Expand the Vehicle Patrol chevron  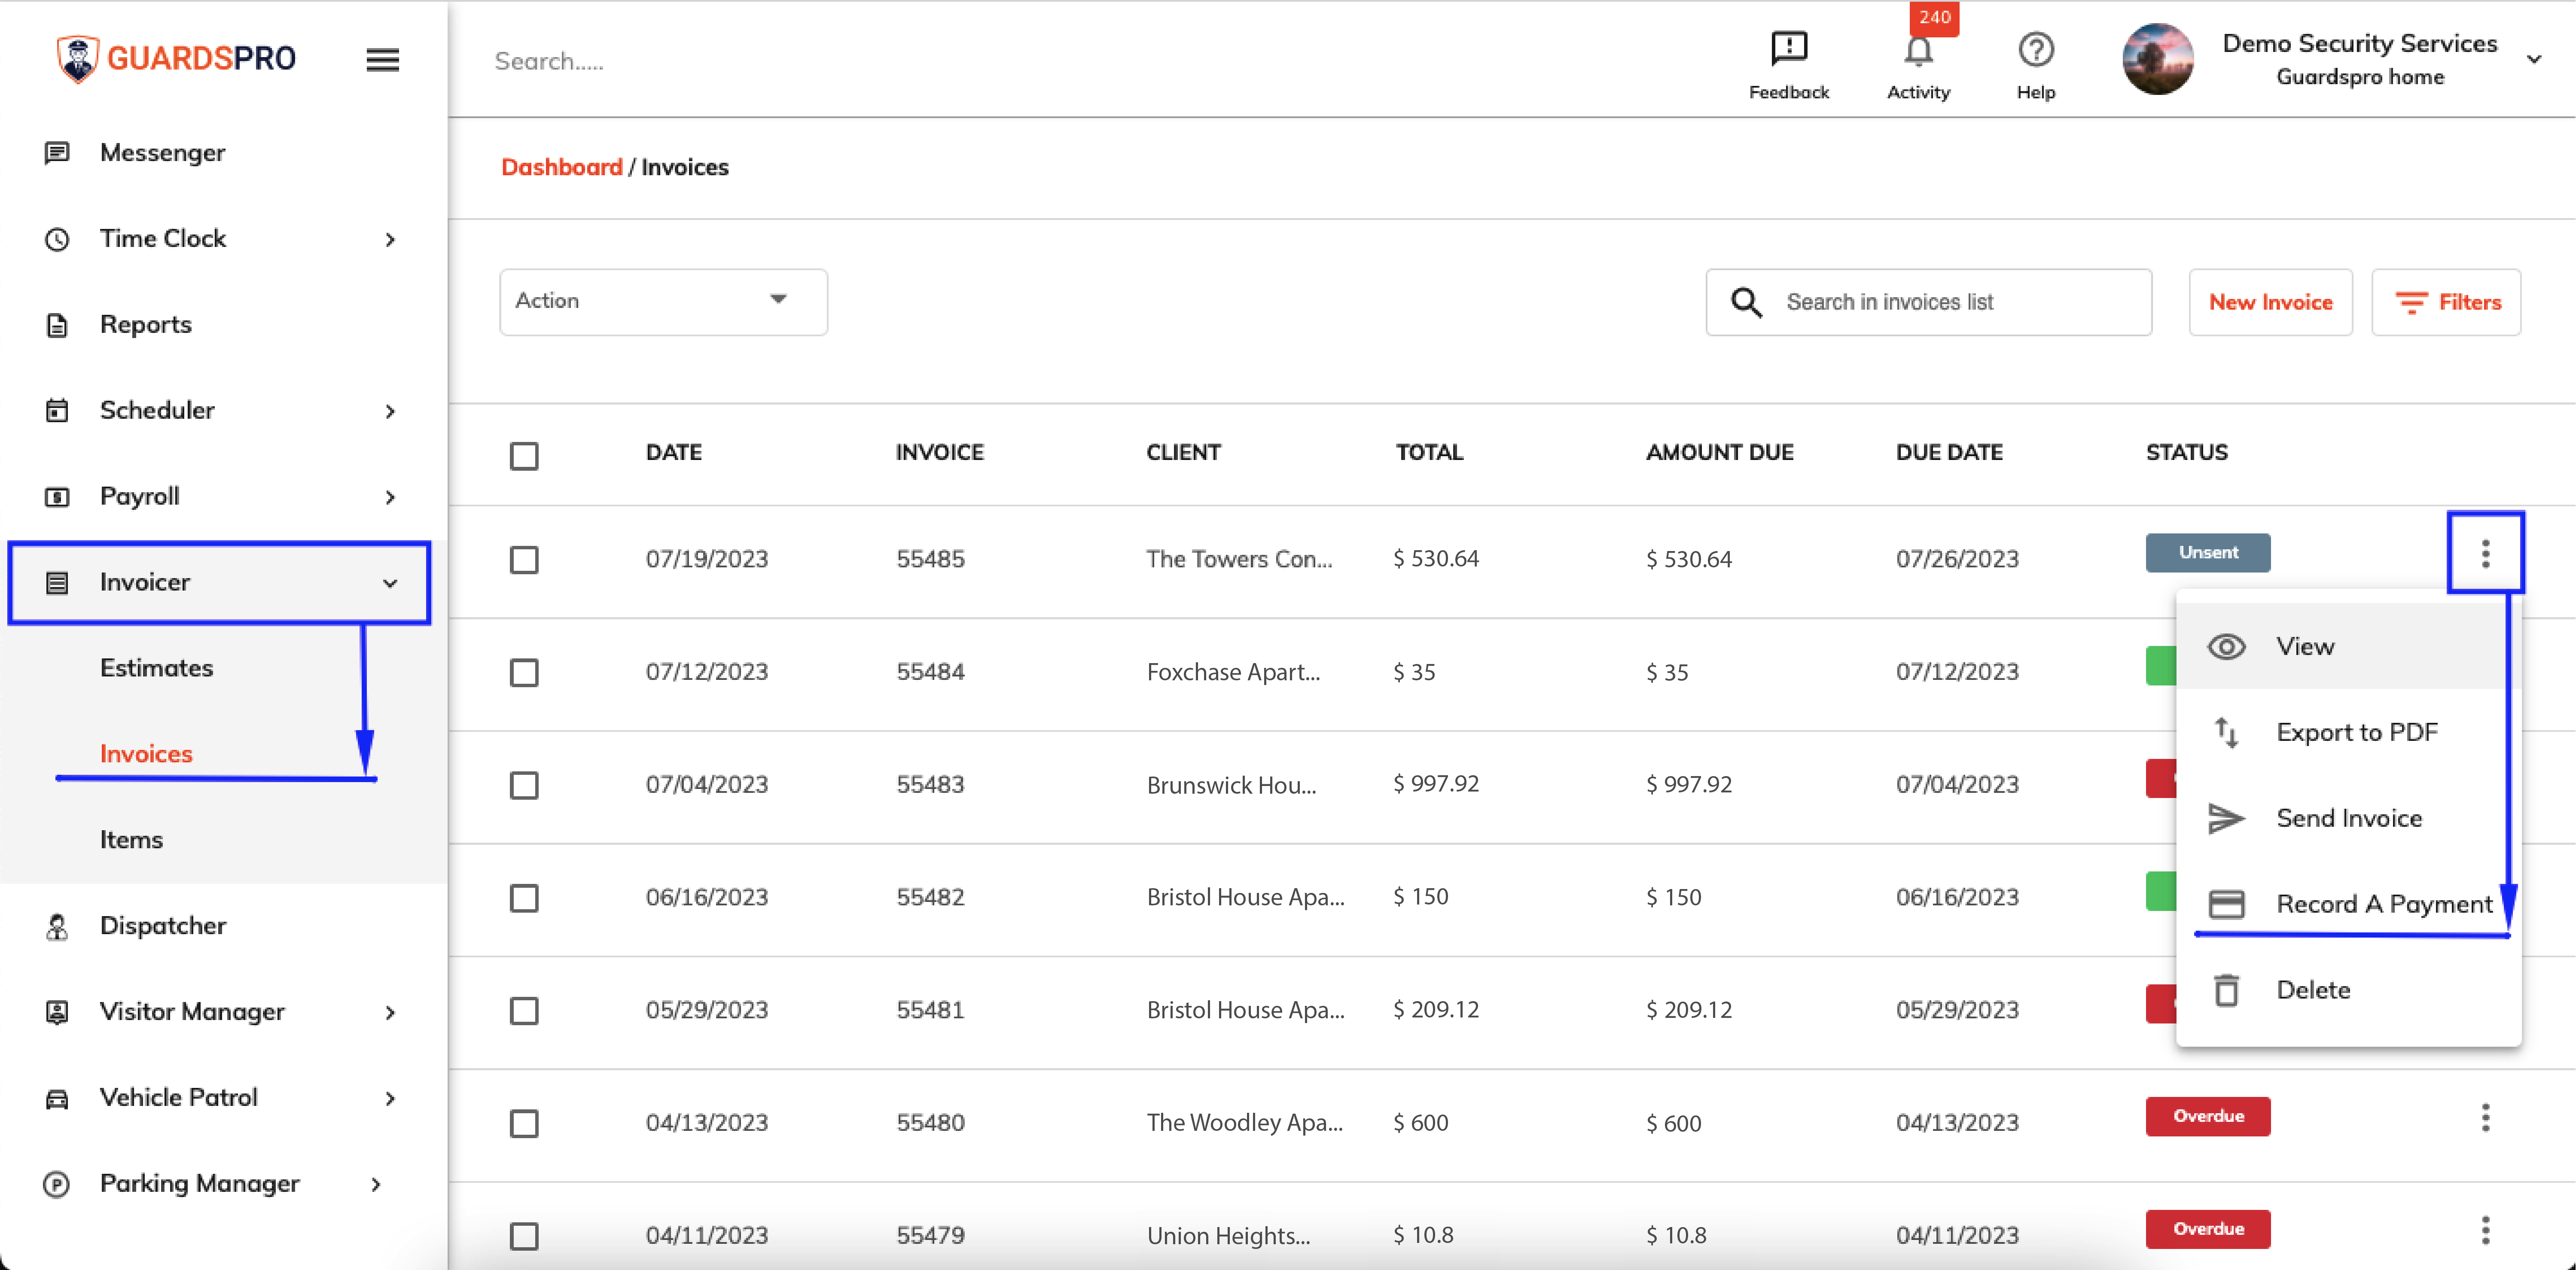point(390,1099)
